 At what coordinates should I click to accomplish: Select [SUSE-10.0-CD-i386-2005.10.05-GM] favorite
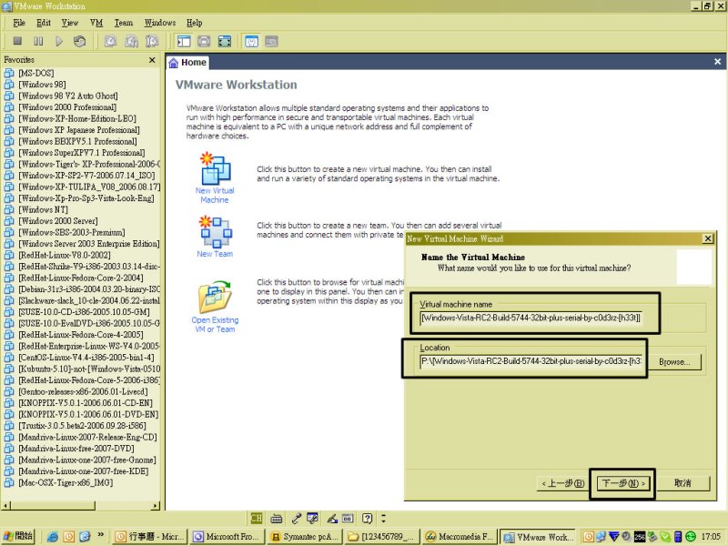pos(84,311)
